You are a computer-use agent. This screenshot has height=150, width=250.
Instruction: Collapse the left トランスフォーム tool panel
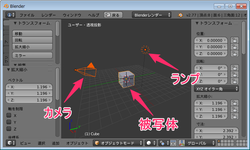15,23
